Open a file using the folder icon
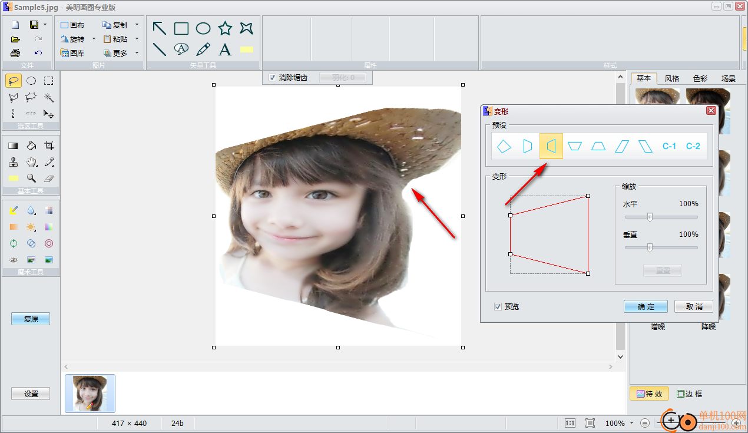This screenshot has height=433, width=748. (x=15, y=39)
